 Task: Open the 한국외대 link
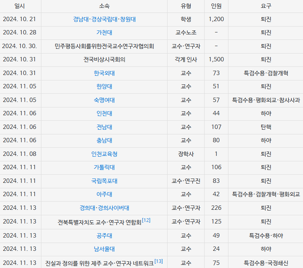click(104, 73)
